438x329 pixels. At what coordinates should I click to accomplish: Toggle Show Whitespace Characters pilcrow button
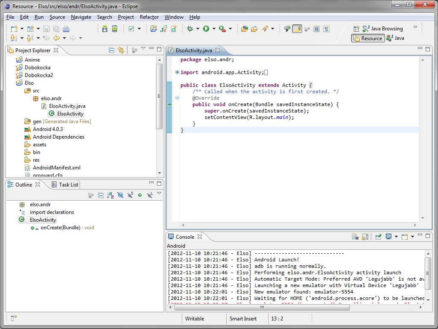[x=326, y=29]
